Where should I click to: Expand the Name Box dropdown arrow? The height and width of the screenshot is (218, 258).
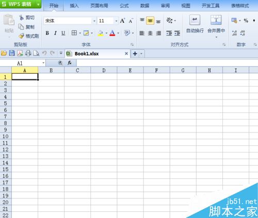pos(43,63)
